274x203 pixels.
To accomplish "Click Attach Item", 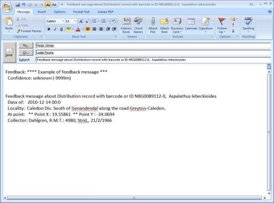I will pos(164,25).
